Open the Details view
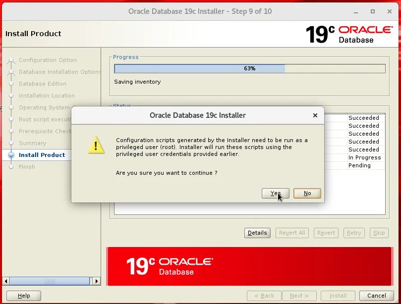The width and height of the screenshot is (401, 304). pyautogui.click(x=257, y=233)
